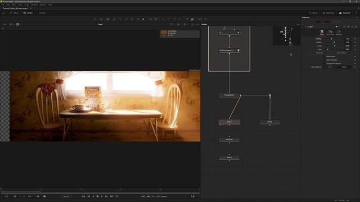Open the Spline editor panel

point(313,13)
